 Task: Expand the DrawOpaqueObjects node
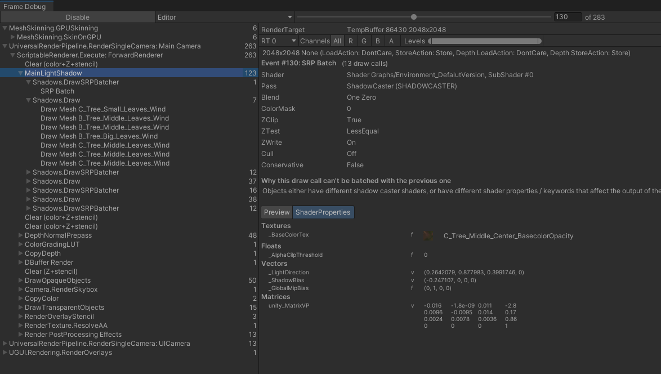(x=21, y=280)
